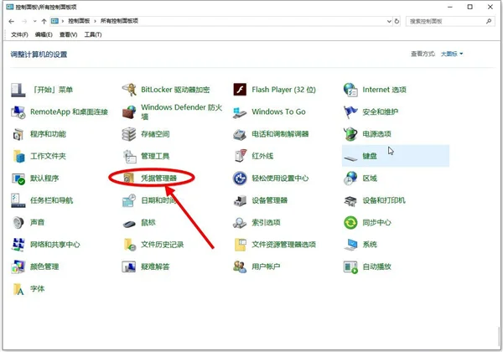Open the 文件(F) menu

[19, 34]
